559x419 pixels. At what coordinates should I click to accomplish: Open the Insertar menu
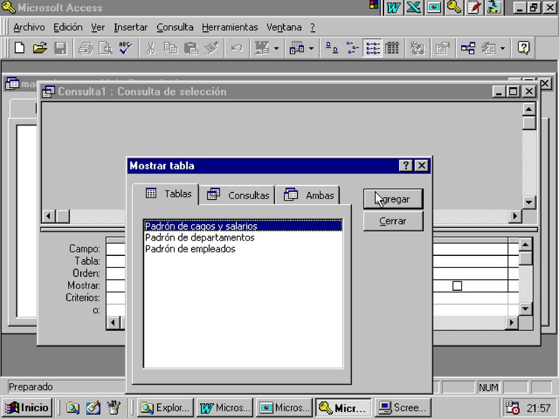coord(130,27)
